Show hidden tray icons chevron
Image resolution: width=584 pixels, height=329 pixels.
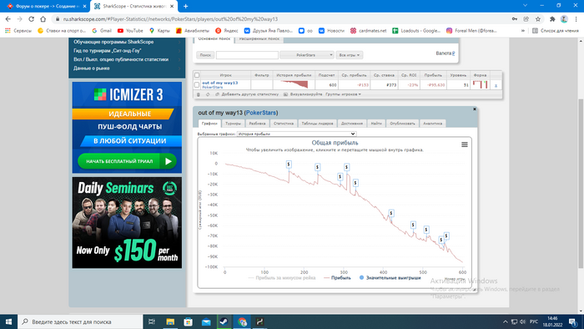tap(505, 321)
